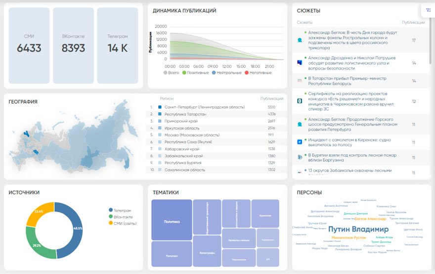Click source icon beside the Kirensk airplane incident

[x=300, y=142]
